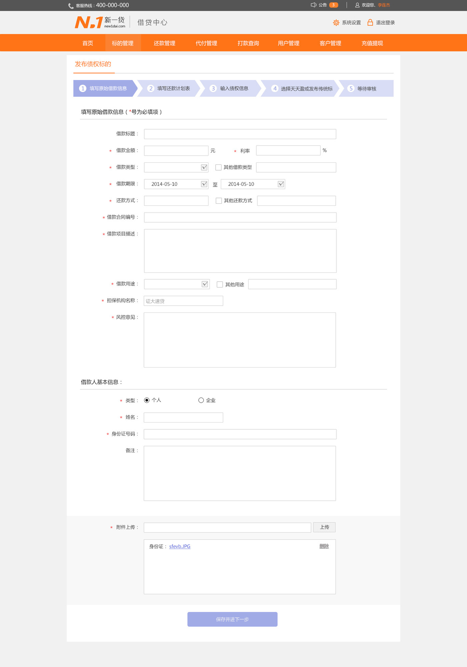Screen dimensions: 467x667
Task: Open the 借款用途 dropdown
Action: [205, 284]
